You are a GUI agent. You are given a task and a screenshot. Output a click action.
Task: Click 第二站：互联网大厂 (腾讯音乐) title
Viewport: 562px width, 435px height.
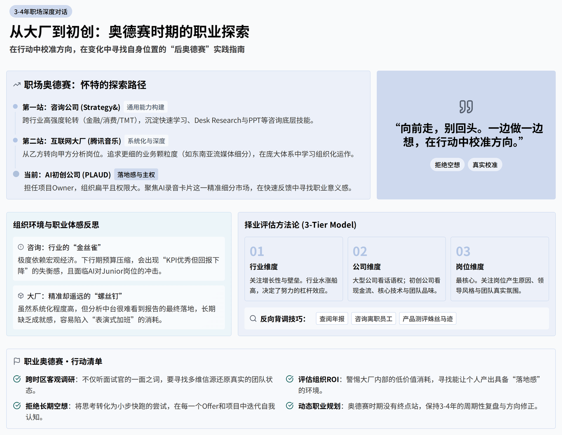point(72,141)
